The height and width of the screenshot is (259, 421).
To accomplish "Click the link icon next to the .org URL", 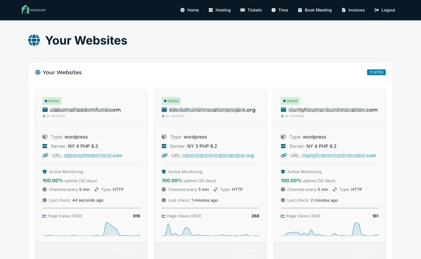I will 165,156.
